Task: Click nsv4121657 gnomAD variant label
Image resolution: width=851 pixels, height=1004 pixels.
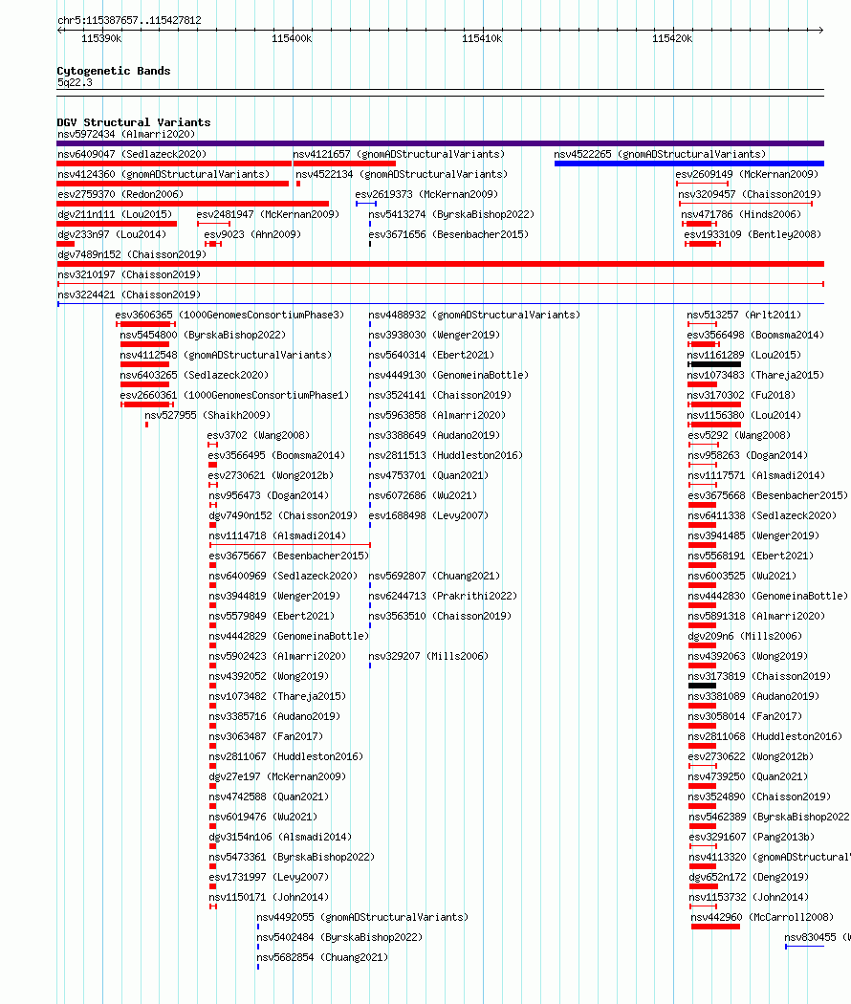Action: click(x=399, y=154)
